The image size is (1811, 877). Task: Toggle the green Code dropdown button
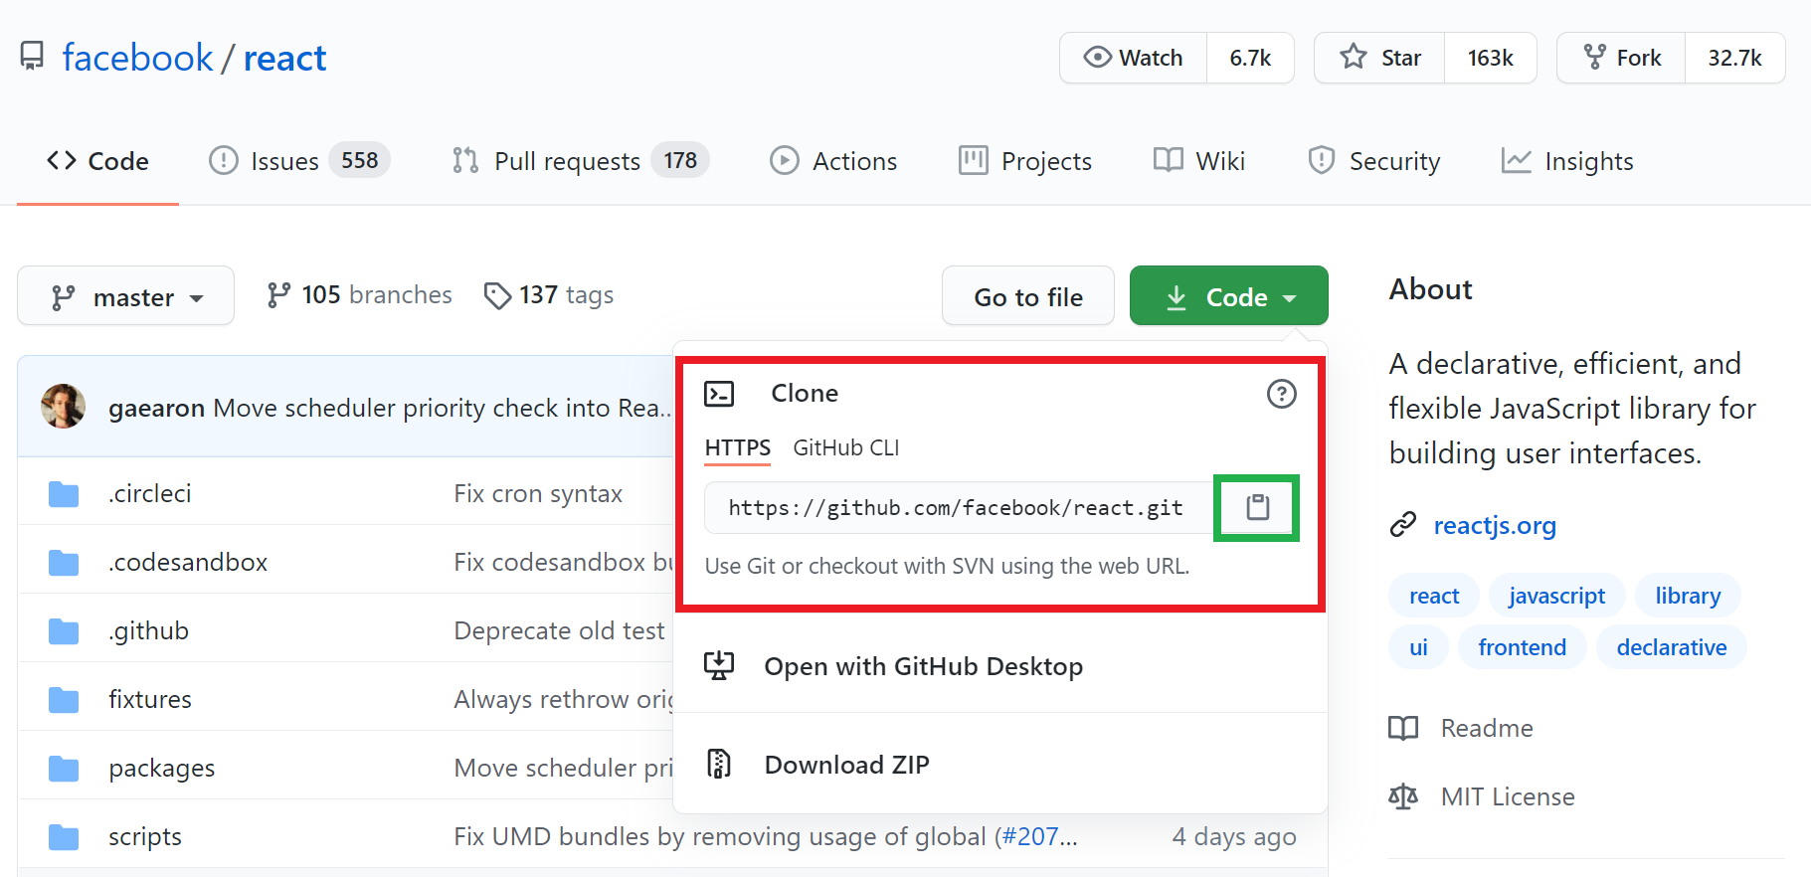[1229, 296]
